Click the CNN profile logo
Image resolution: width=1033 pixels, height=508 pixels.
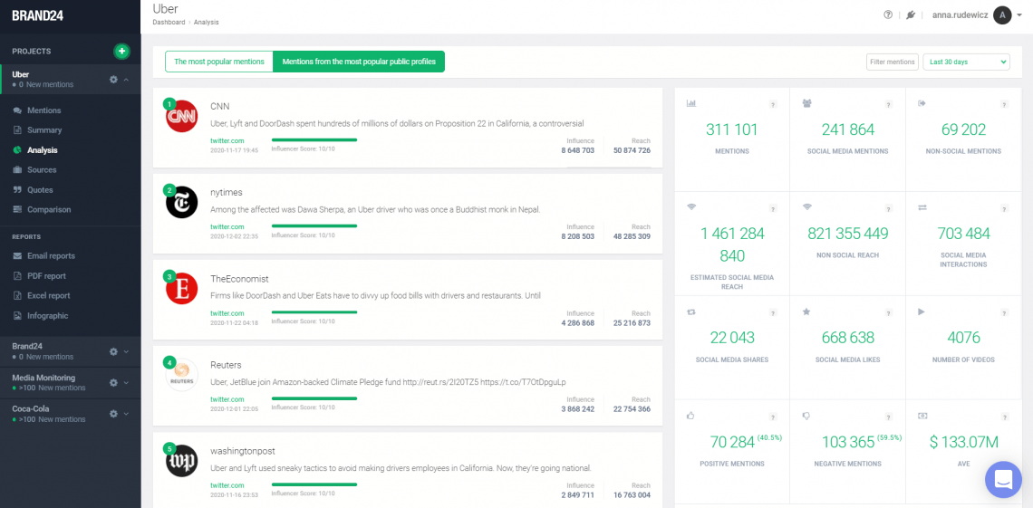point(181,116)
